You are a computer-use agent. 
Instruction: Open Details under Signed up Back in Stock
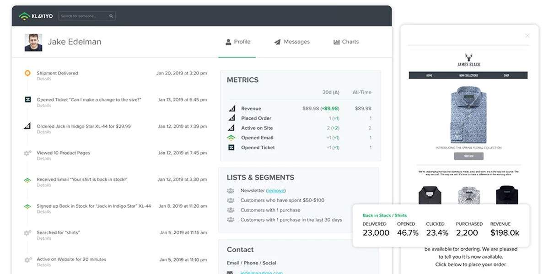[x=44, y=212]
